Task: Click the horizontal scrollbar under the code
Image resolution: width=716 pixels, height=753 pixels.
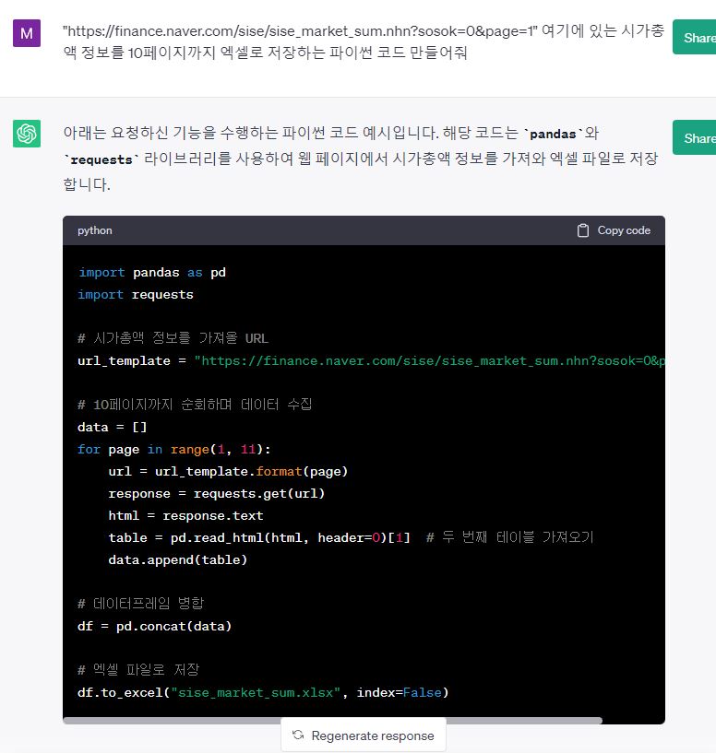Action: pos(332,721)
